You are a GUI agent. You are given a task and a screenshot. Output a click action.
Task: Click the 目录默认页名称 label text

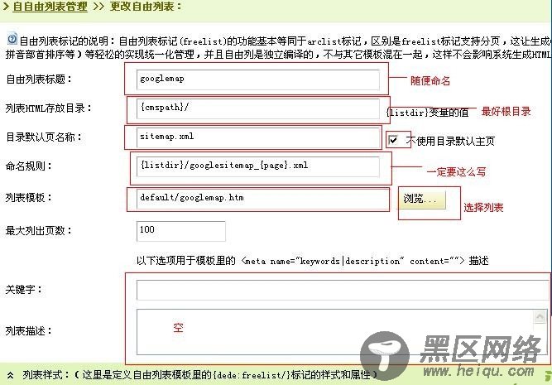click(x=44, y=137)
